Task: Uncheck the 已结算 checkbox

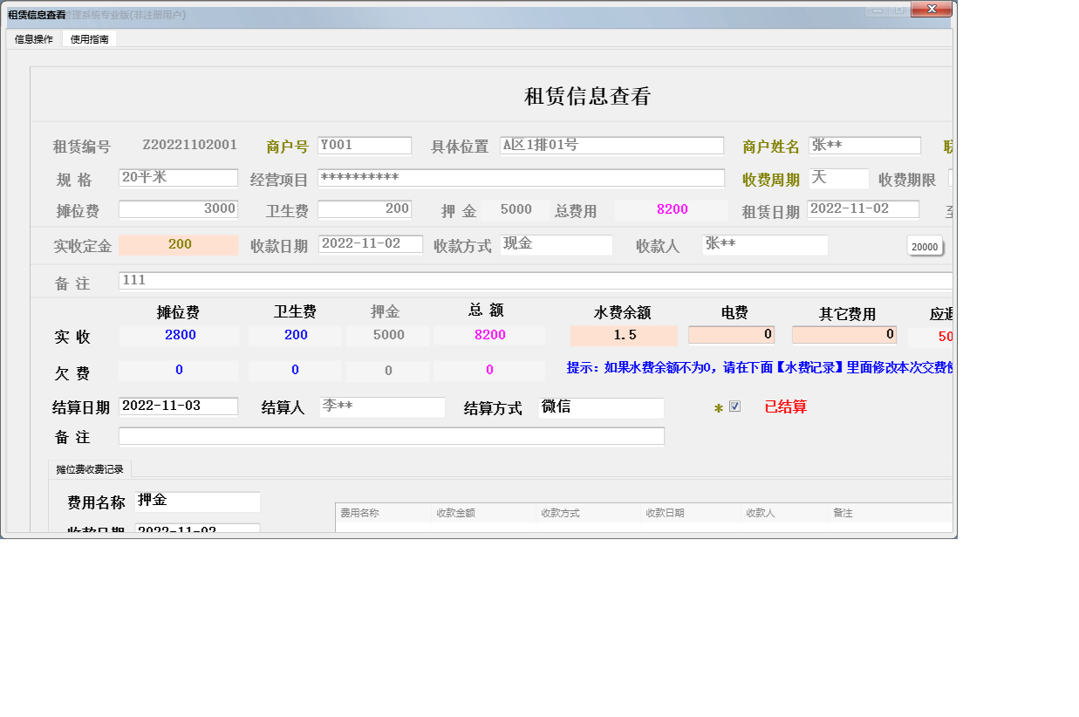Action: [x=734, y=406]
